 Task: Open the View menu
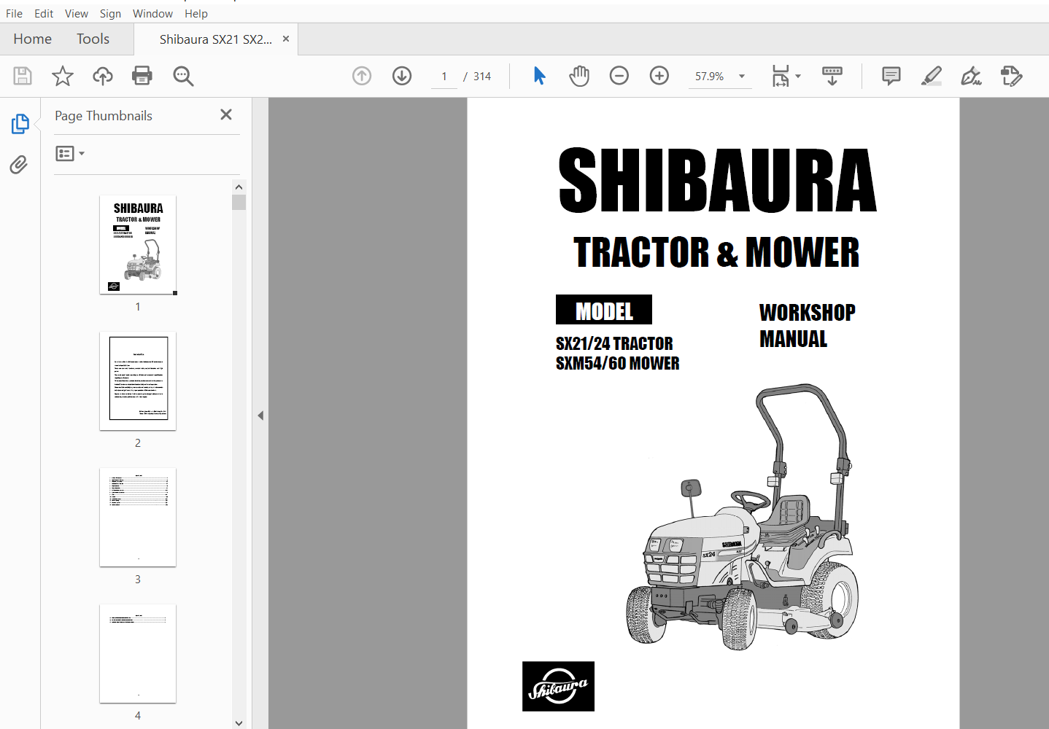point(76,13)
